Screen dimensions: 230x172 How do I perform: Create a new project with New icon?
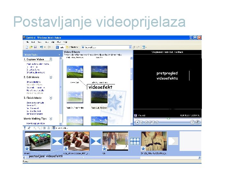27,47
